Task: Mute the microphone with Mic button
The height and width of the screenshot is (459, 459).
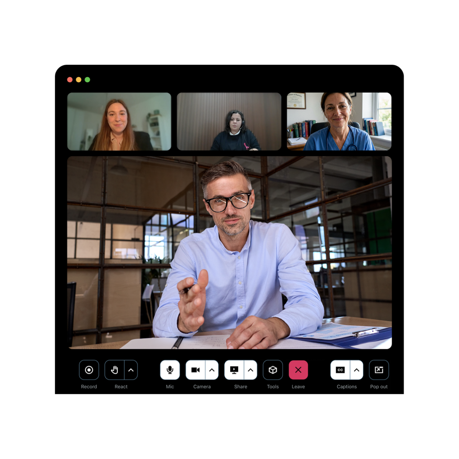Action: point(170,370)
